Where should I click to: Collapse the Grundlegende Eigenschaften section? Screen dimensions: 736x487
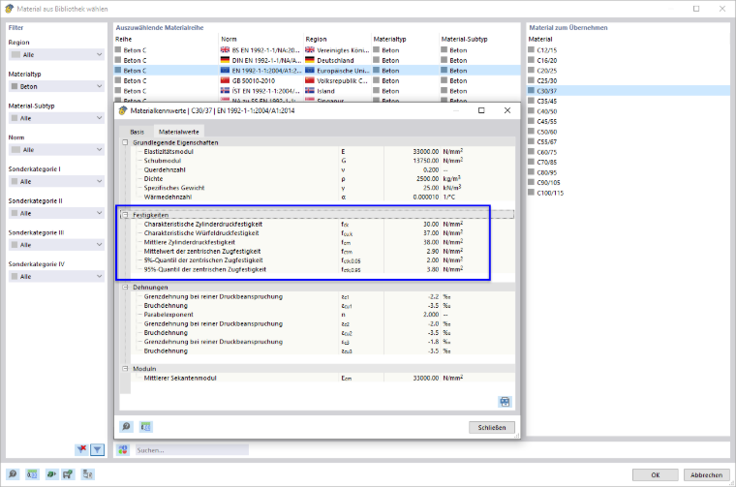[x=125, y=142]
